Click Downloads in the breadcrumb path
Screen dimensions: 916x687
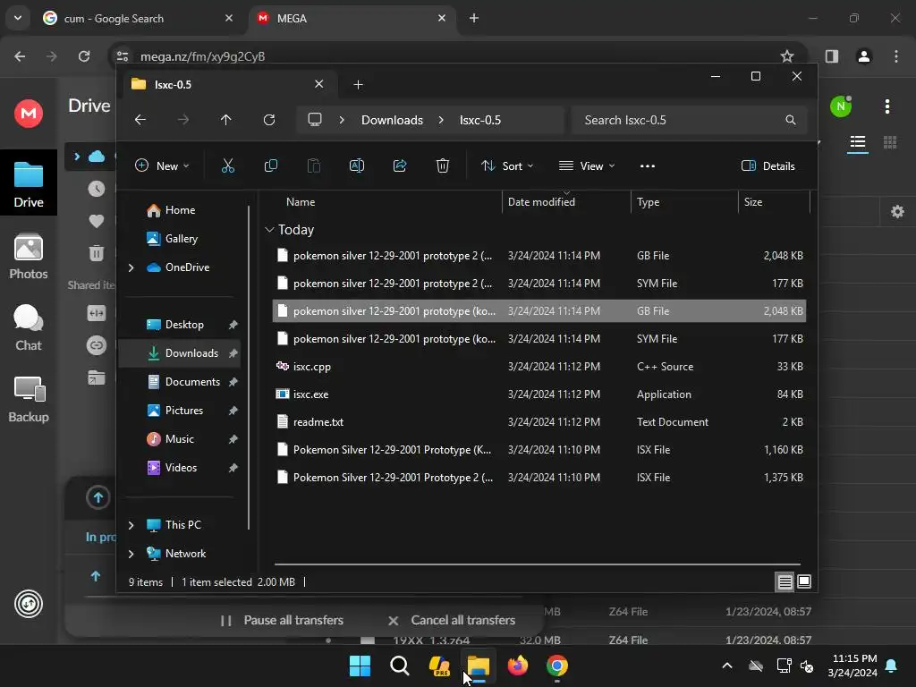[392, 120]
